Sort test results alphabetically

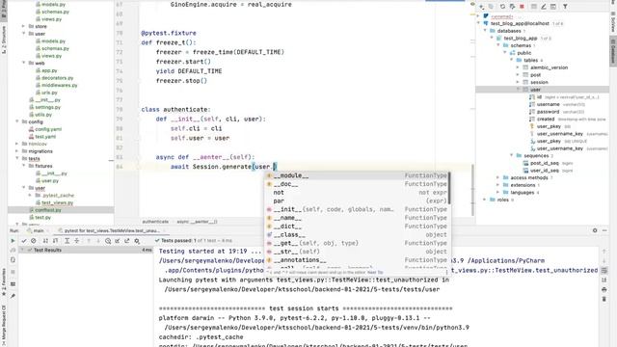tap(45, 240)
